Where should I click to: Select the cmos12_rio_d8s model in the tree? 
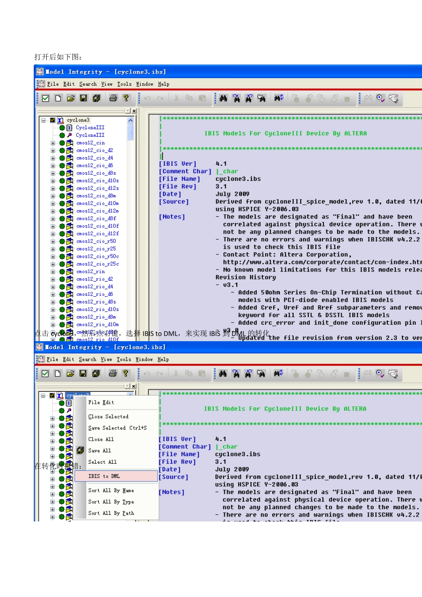pyautogui.click(x=96, y=302)
